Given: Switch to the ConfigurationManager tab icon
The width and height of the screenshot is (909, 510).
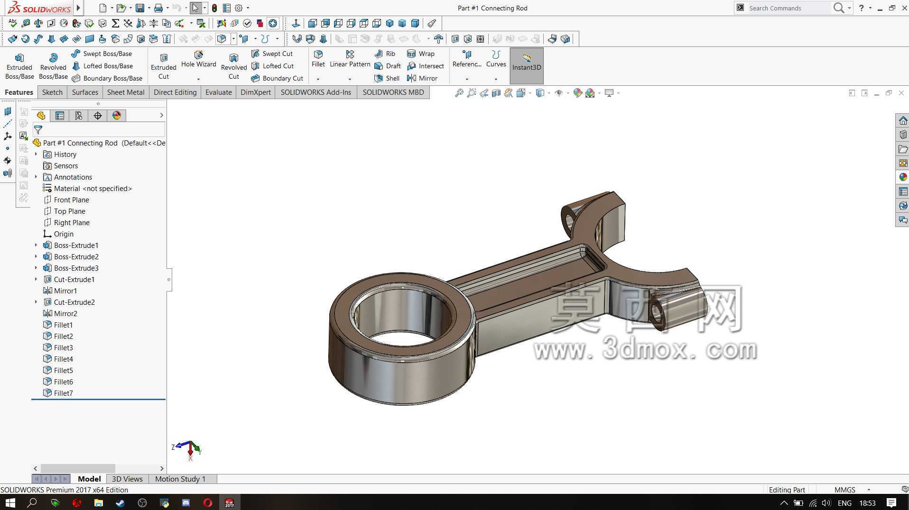Looking at the screenshot, I should tap(79, 115).
